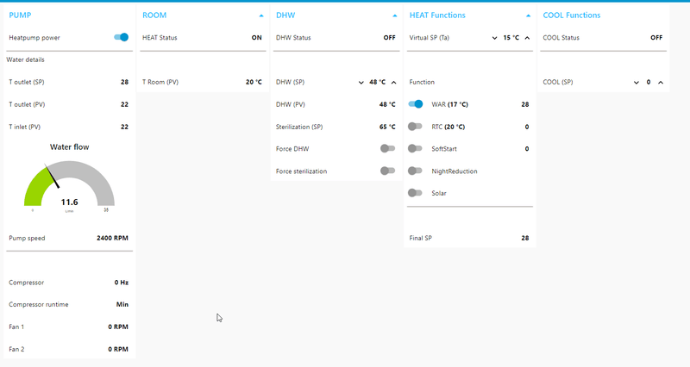Image resolution: width=690 pixels, height=367 pixels.
Task: Click the Compressor runtime Min value
Action: click(122, 304)
